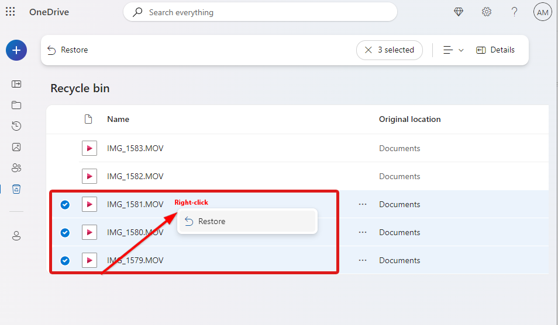Click the IMG_1581.MOV video icon
Viewport: 558px width, 325px height.
tap(89, 204)
